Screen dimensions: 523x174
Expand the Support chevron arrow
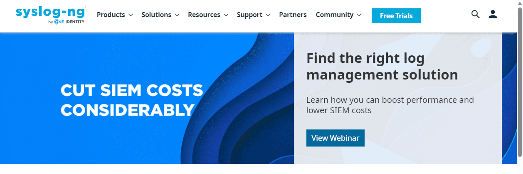[x=268, y=15]
